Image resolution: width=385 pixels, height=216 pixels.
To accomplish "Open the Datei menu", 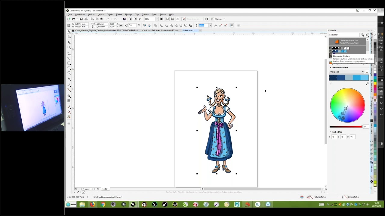I will [x=70, y=14].
